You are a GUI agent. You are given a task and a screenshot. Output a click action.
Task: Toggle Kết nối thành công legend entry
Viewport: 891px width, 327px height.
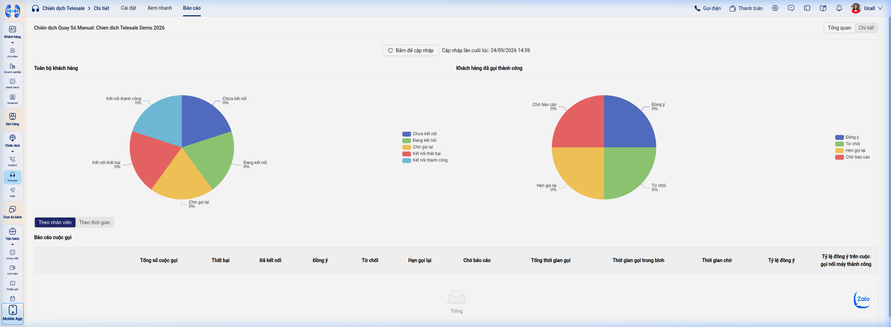425,160
